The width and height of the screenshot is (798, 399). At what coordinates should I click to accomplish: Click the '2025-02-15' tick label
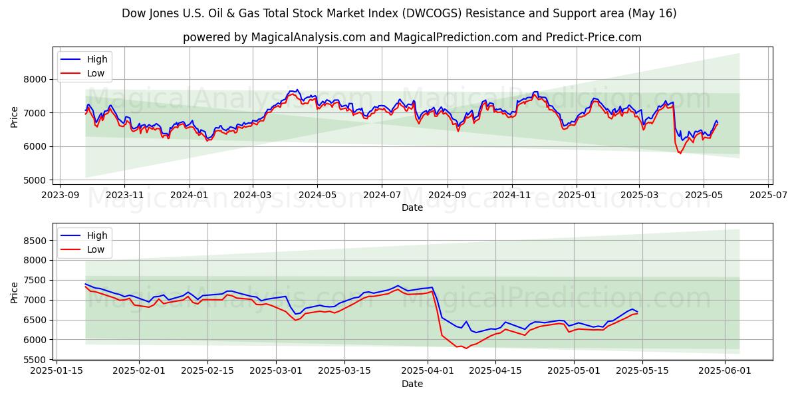pyautogui.click(x=207, y=372)
